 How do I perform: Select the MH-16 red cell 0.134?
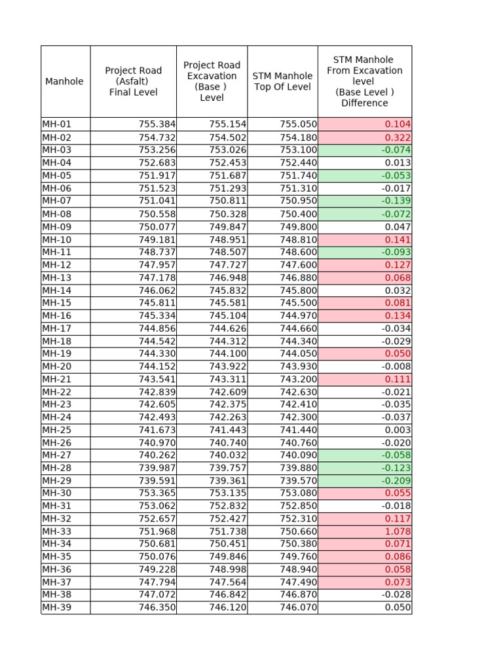click(x=365, y=316)
